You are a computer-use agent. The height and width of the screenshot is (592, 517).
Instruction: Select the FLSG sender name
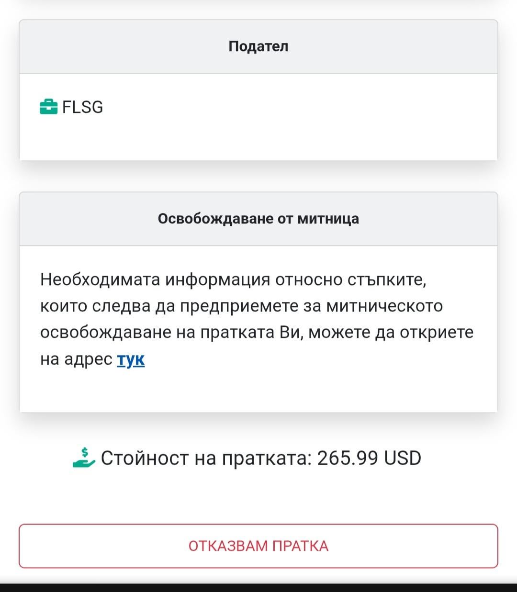[82, 107]
